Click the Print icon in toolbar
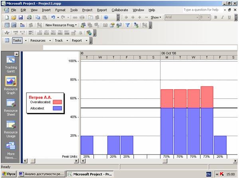 click(x=29, y=18)
